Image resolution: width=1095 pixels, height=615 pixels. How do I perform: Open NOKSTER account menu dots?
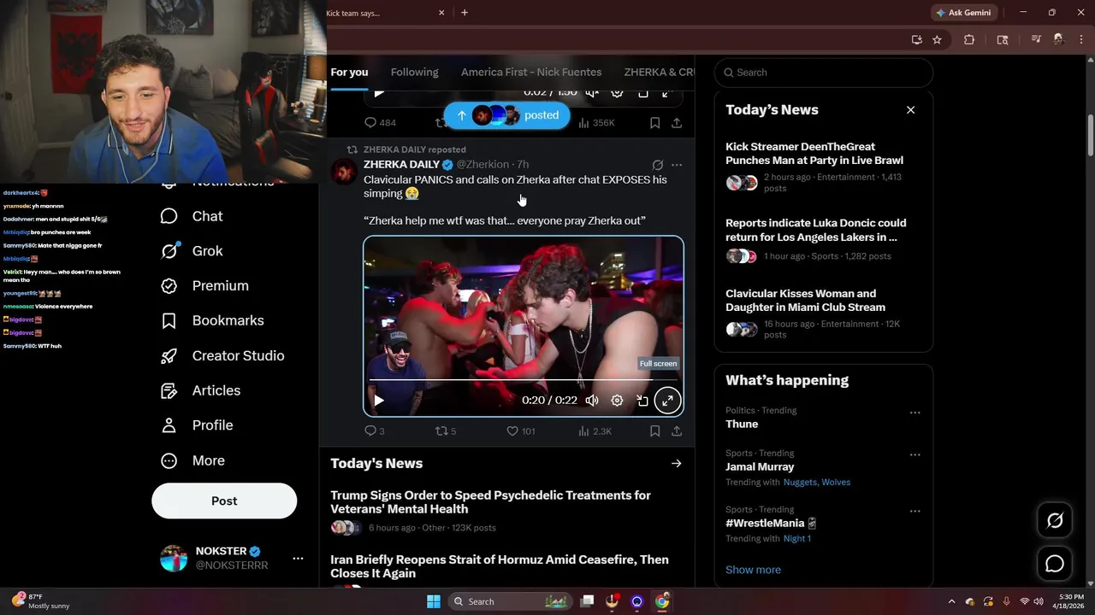298,559
